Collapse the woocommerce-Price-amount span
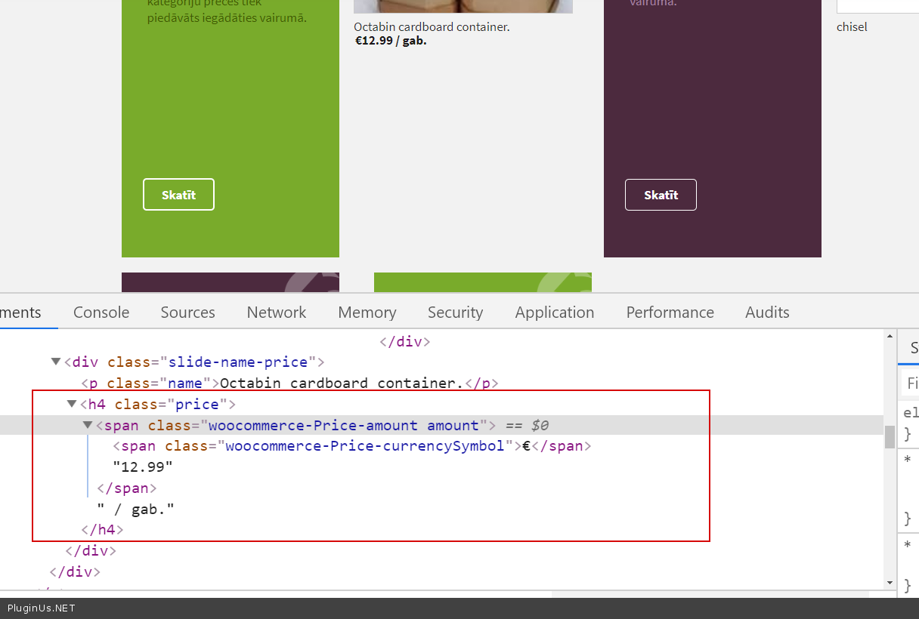Image resolution: width=919 pixels, height=619 pixels. click(88, 426)
